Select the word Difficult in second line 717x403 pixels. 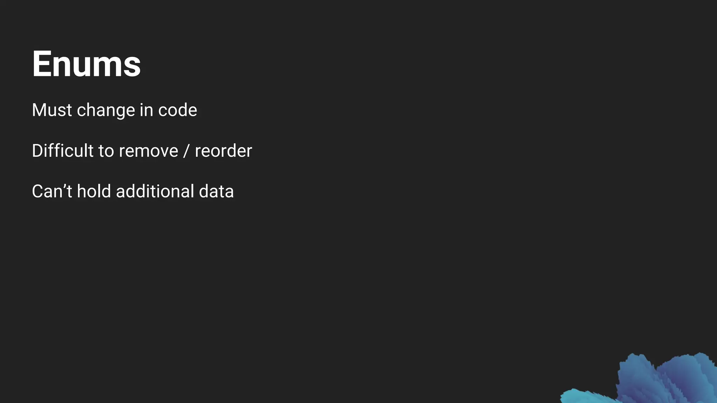coord(63,151)
